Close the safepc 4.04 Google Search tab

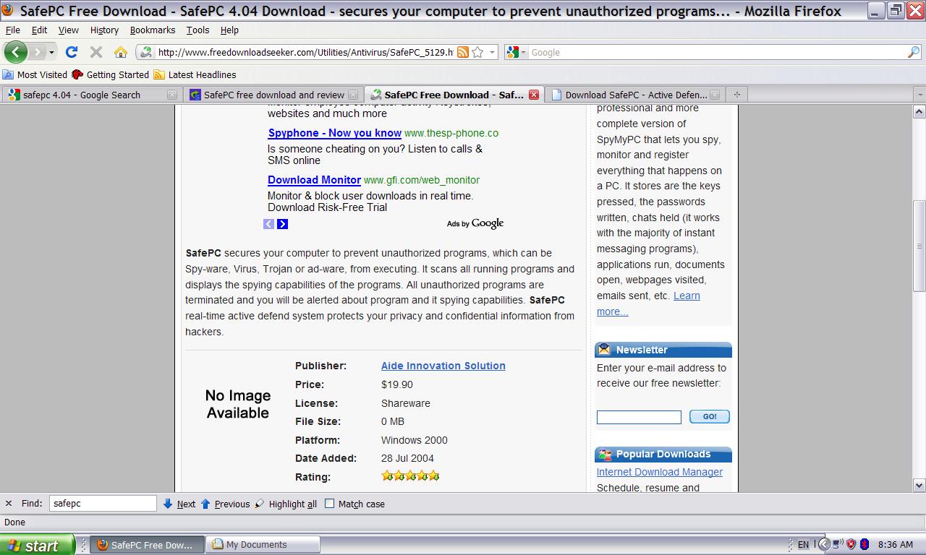pos(171,95)
